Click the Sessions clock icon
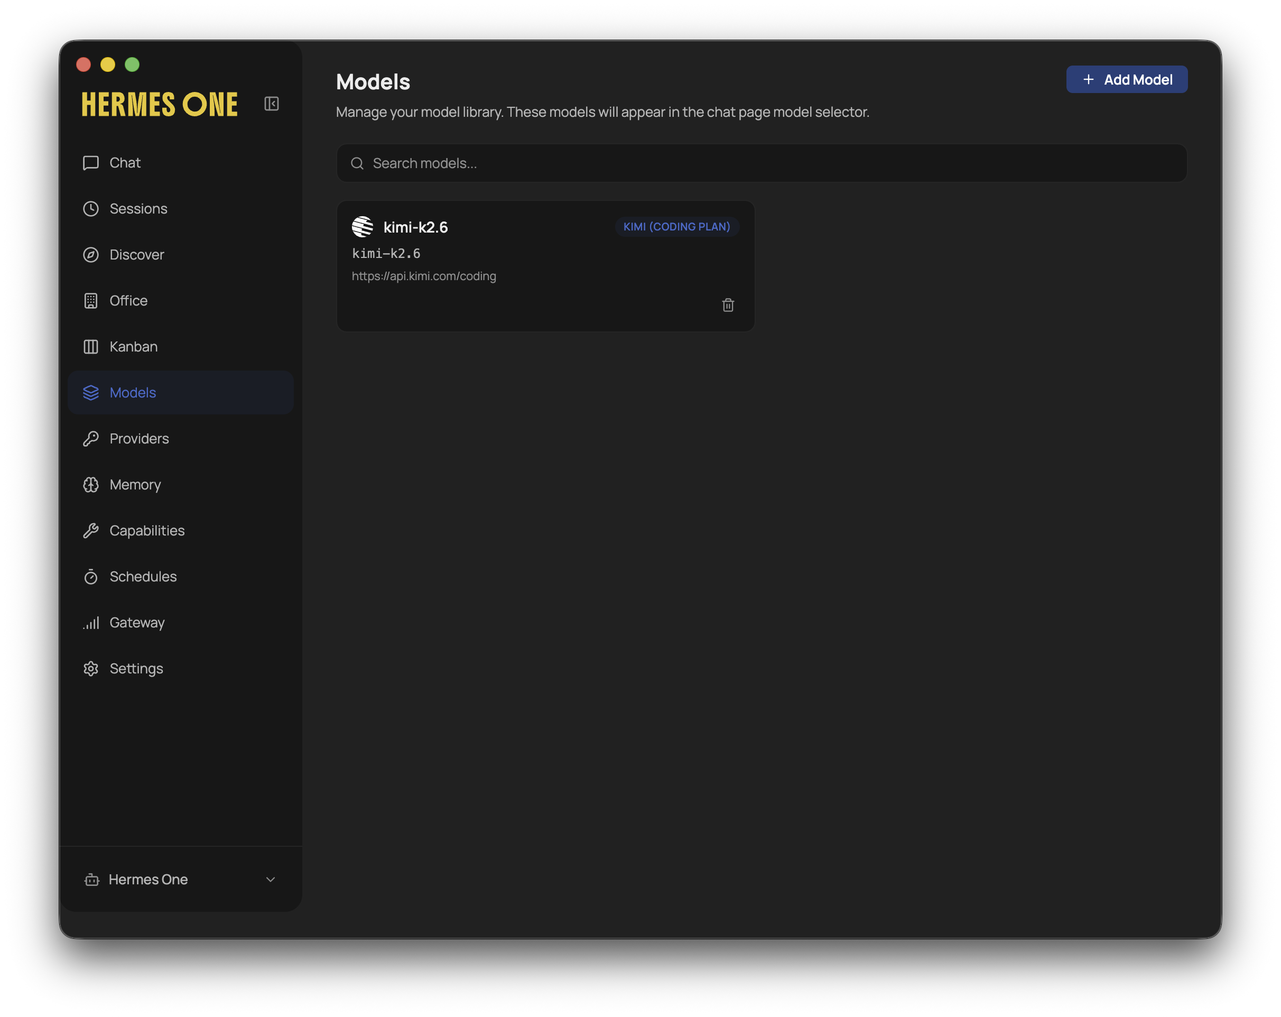This screenshot has width=1281, height=1017. coord(91,209)
